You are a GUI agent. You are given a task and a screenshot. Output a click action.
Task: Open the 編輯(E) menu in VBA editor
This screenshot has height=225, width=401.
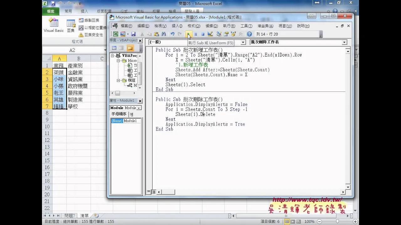pyautogui.click(x=143, y=26)
